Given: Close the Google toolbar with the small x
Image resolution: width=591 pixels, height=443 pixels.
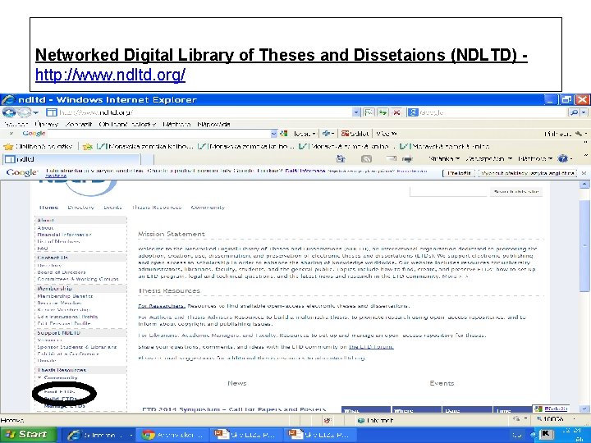Looking at the screenshot, I should (11, 134).
